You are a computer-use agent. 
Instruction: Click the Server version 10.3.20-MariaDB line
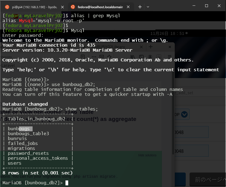point(67,50)
